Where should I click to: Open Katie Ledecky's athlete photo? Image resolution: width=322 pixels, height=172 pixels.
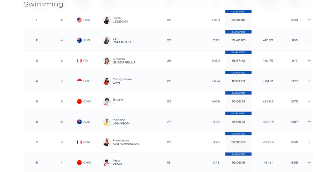click(x=107, y=20)
